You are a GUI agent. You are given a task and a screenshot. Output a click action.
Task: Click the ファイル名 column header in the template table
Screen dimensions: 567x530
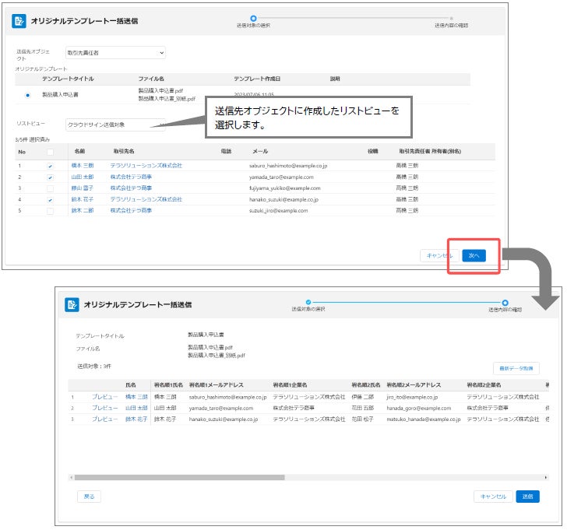tap(151, 79)
